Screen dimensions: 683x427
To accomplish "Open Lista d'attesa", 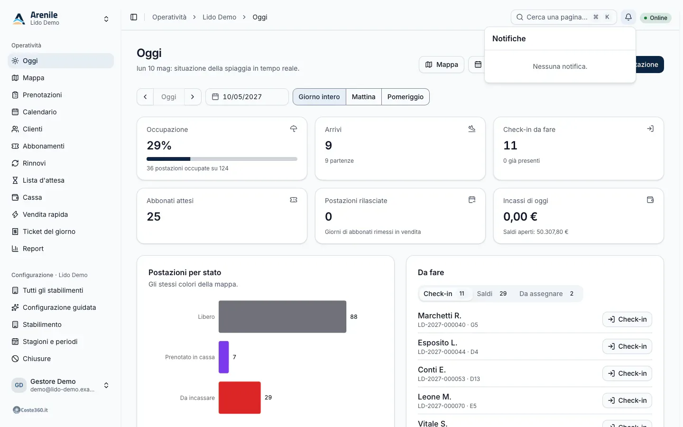I will pos(61,180).
